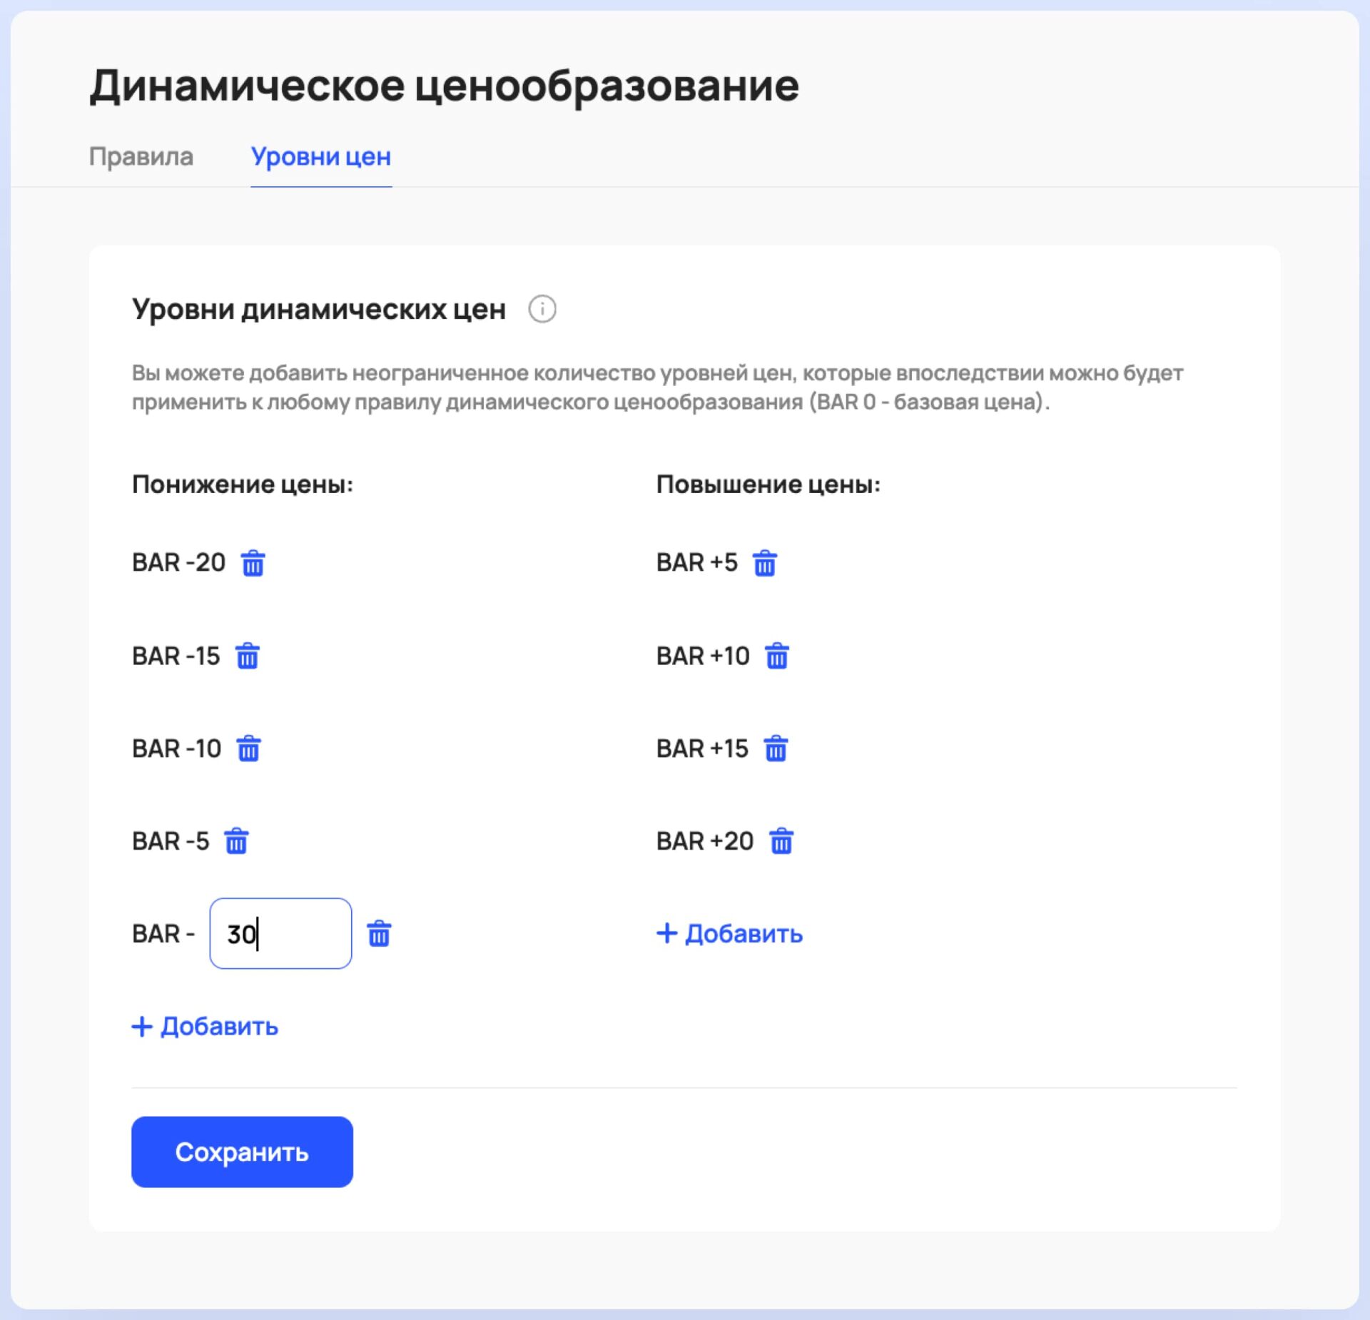Click the Повышение цены heading
1370x1320 pixels.
tap(768, 484)
